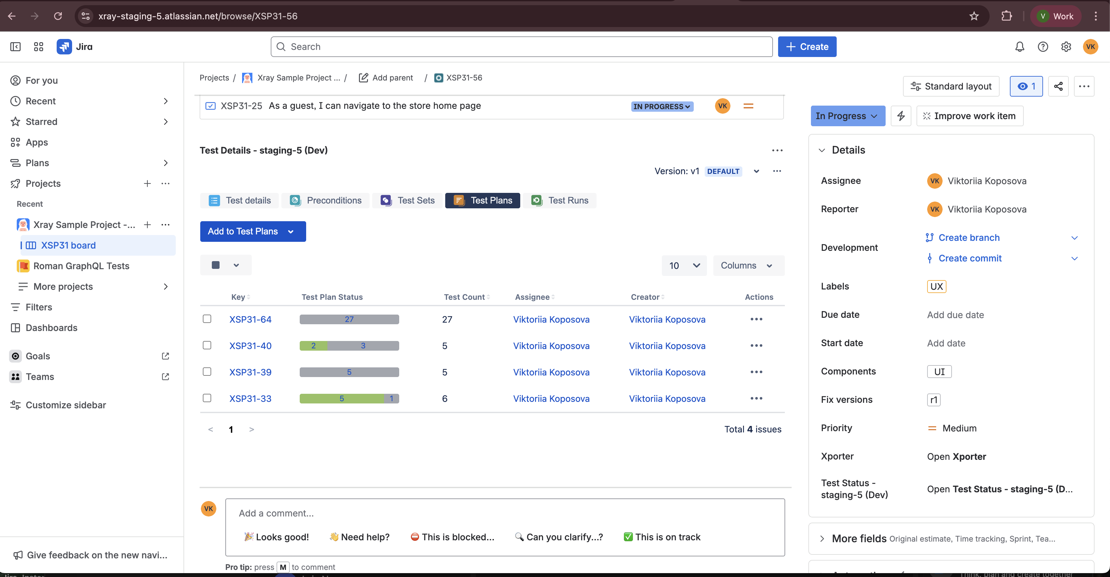Check the box for XSP31-64
This screenshot has height=577, width=1110.
[207, 319]
